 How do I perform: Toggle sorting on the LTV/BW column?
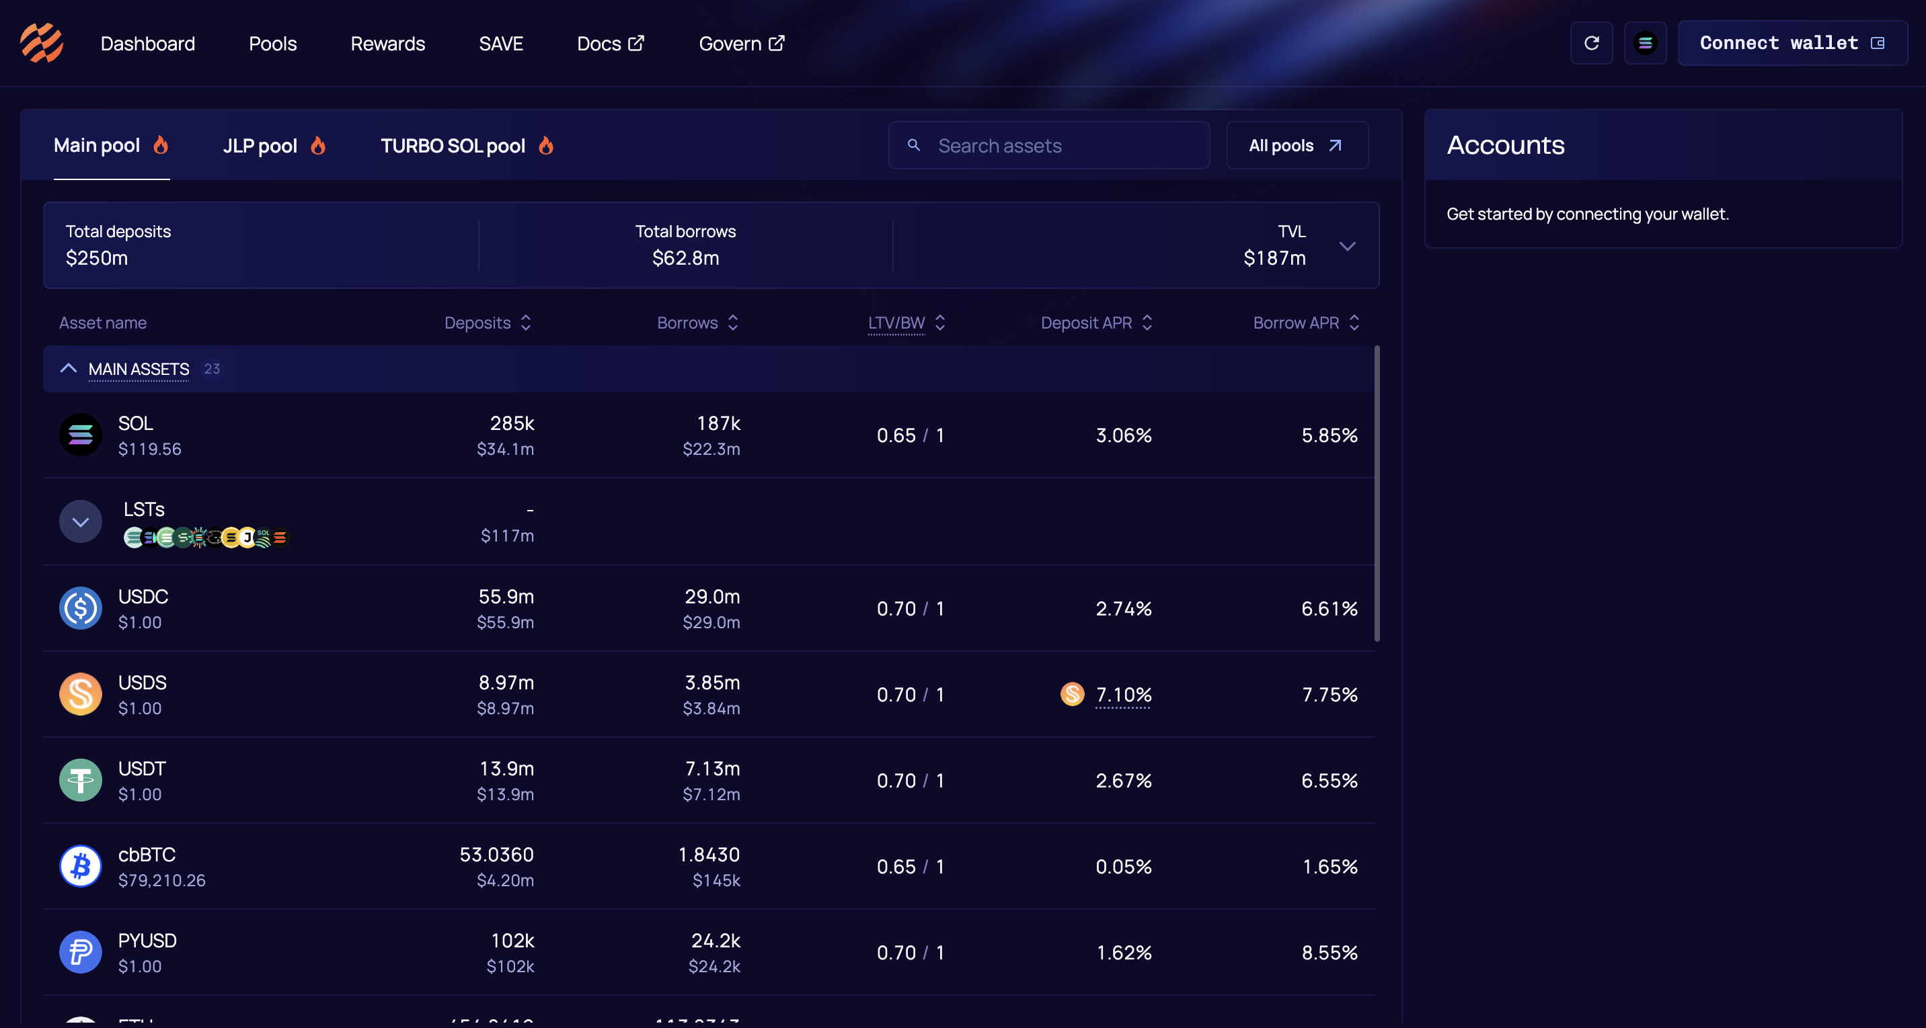(x=940, y=323)
